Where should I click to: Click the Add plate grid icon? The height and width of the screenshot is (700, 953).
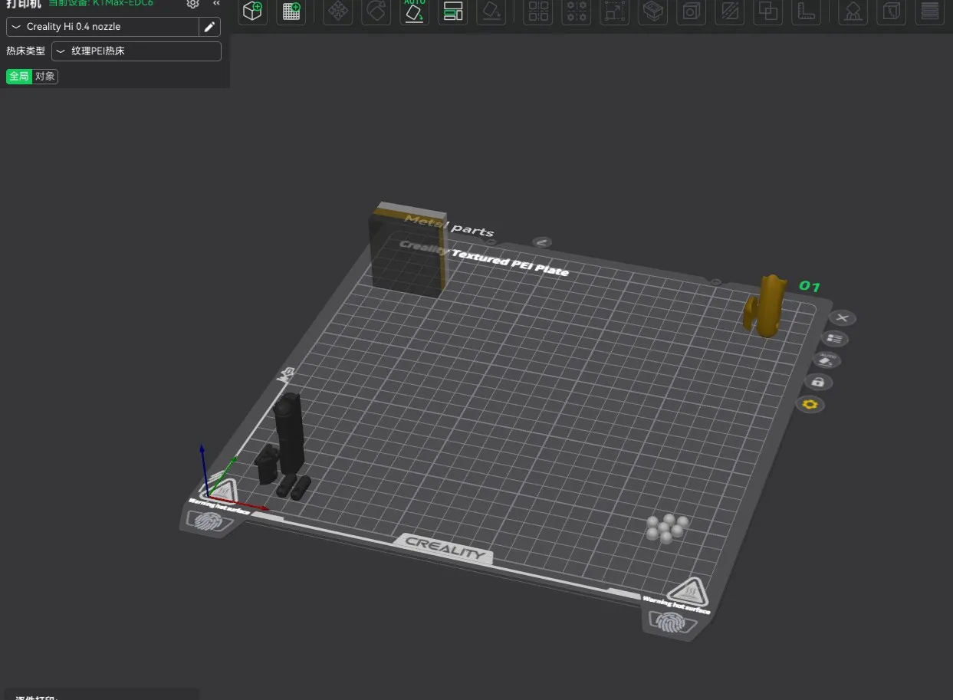pyautogui.click(x=291, y=11)
